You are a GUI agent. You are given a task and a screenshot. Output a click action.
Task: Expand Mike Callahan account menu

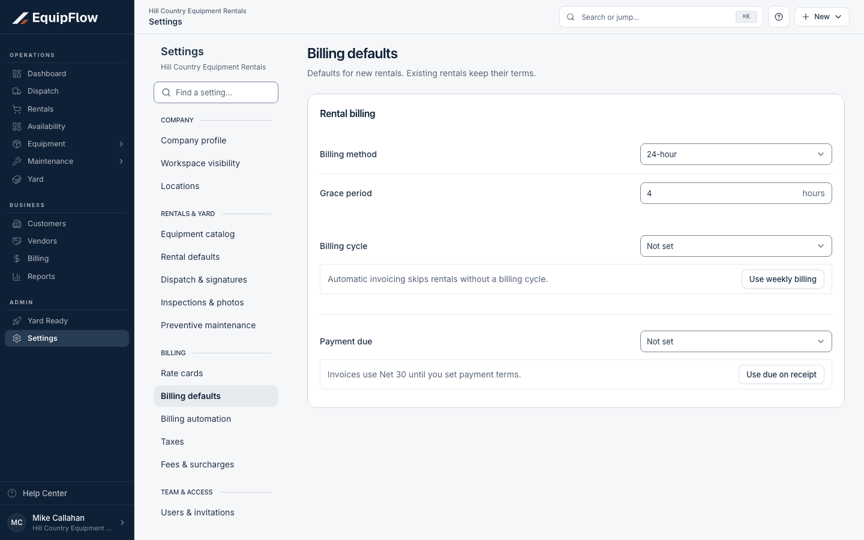[67, 523]
